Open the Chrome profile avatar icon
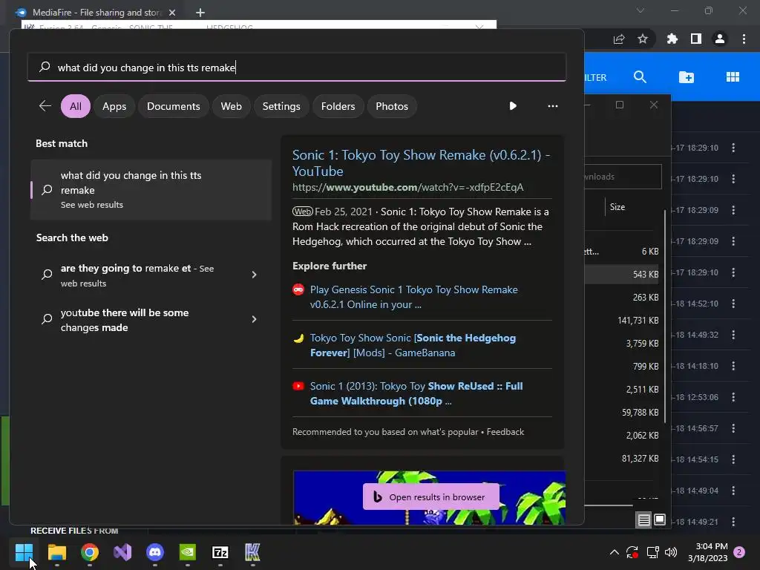This screenshot has height=570, width=760. click(x=720, y=39)
